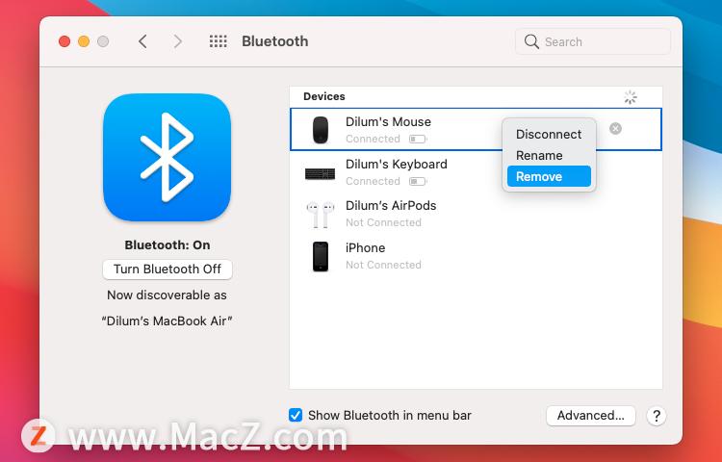Screen dimensions: 722x462
Task: Select the Dilum's Keyboard device icon
Action: point(320,174)
